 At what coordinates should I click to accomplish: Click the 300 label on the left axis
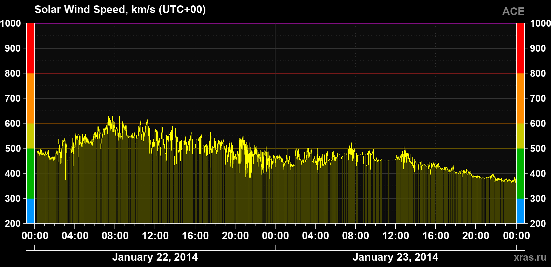[13, 199]
